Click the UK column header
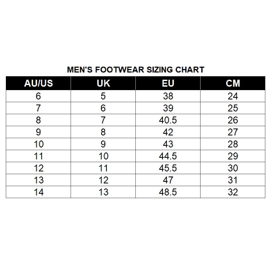 (103, 83)
